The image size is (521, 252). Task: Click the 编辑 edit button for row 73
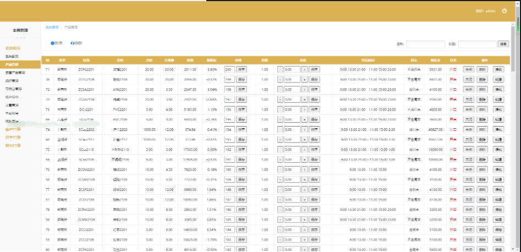coord(498,109)
